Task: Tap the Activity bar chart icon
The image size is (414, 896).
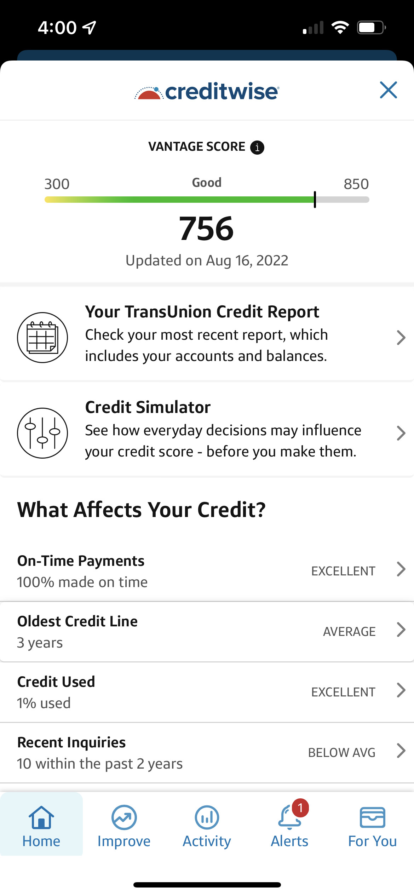Action: point(207,817)
